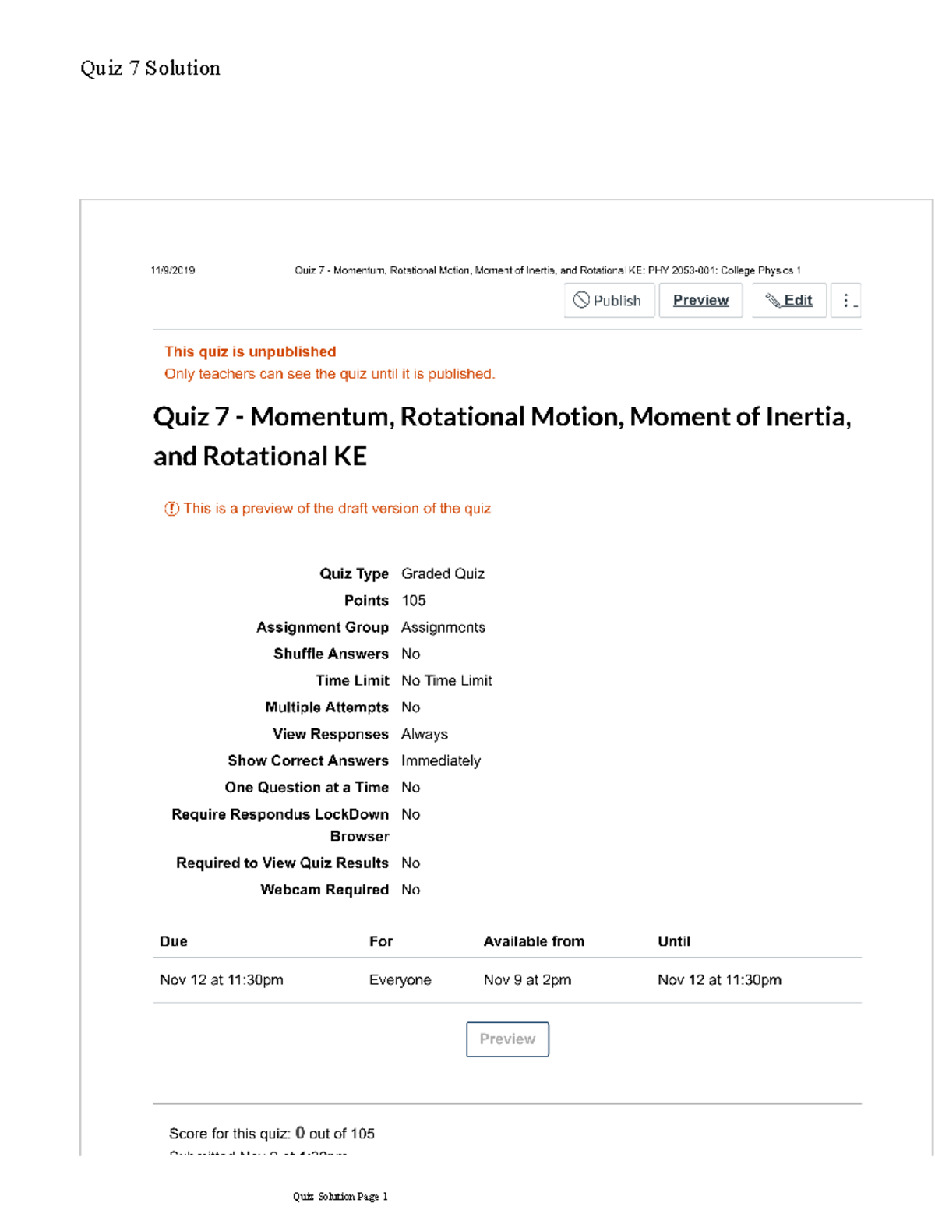This screenshot has width=935, height=1210.
Task: Click the Publish circle-slash icon
Action: pos(581,300)
